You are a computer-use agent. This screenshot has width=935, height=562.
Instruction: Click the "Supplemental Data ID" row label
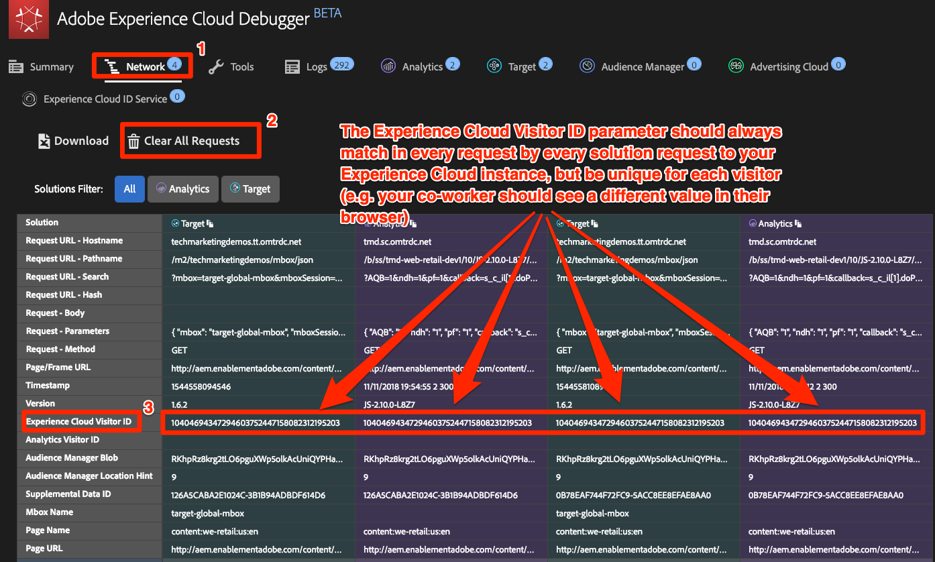[68, 494]
